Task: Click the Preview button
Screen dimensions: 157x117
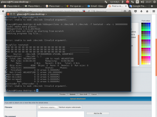Action: pyautogui.click(x=63, y=94)
